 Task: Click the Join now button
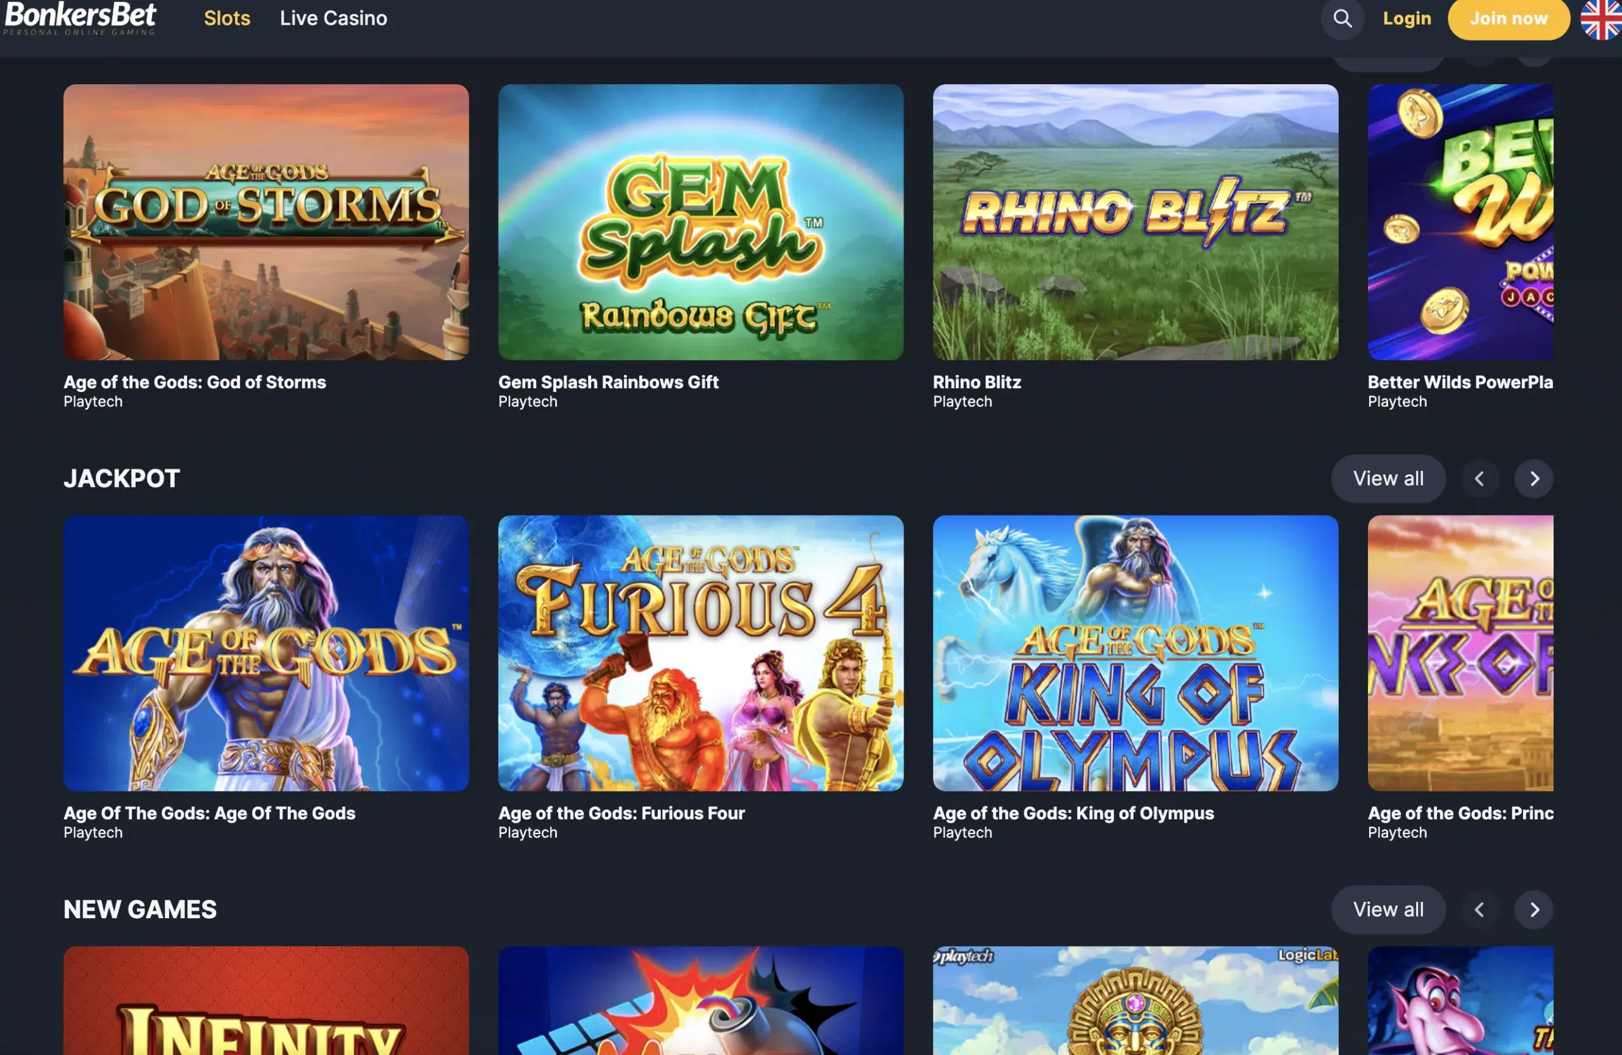[x=1508, y=18]
